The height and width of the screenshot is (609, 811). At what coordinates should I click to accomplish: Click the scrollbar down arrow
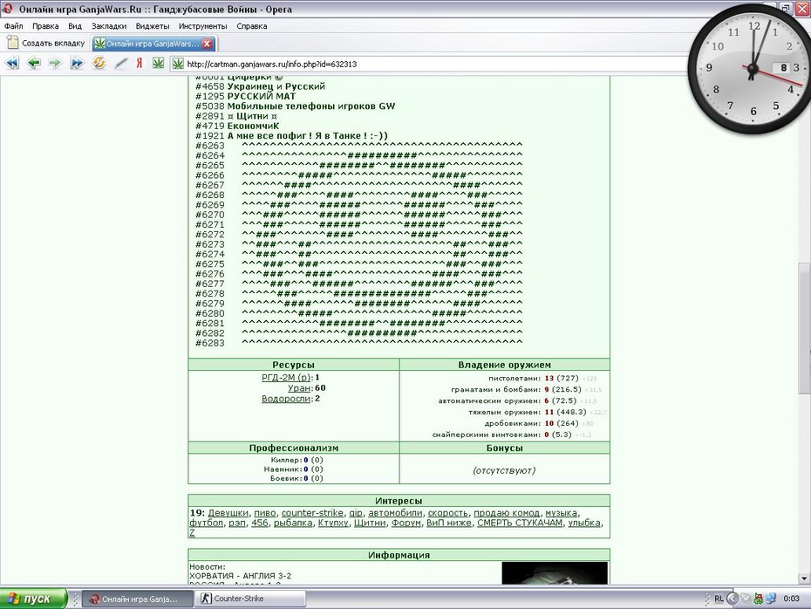click(x=804, y=578)
